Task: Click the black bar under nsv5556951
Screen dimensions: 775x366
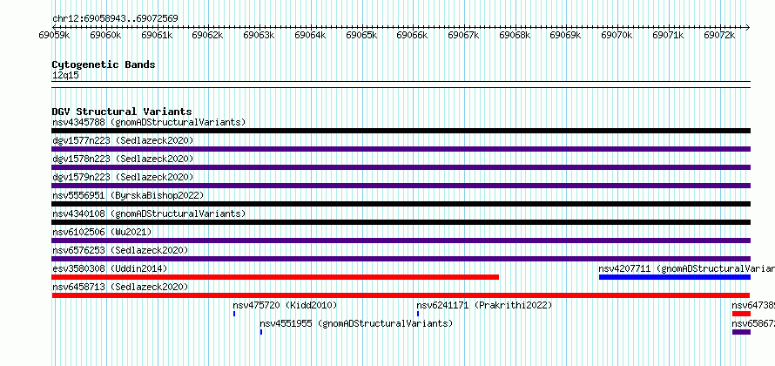Action: pyautogui.click(x=401, y=204)
